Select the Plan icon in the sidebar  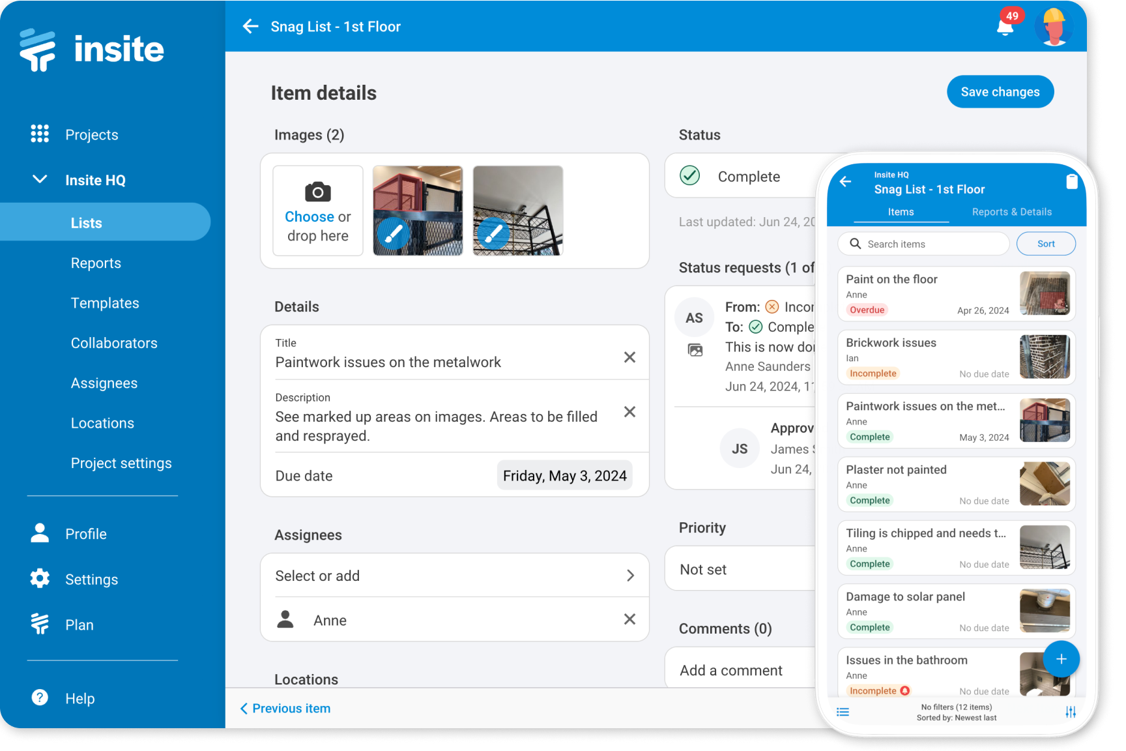[40, 624]
